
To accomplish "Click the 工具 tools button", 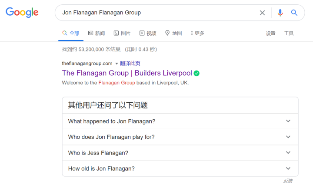I will (x=289, y=33).
